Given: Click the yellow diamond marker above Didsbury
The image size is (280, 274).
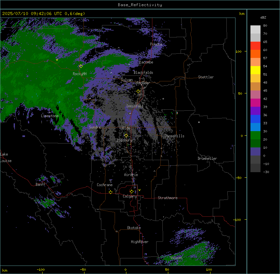Looking at the screenshot, I should pyautogui.click(x=126, y=136).
